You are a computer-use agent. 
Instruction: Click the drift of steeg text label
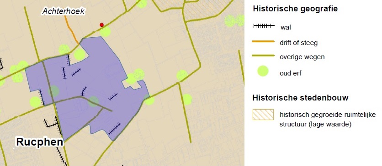pos(299,43)
